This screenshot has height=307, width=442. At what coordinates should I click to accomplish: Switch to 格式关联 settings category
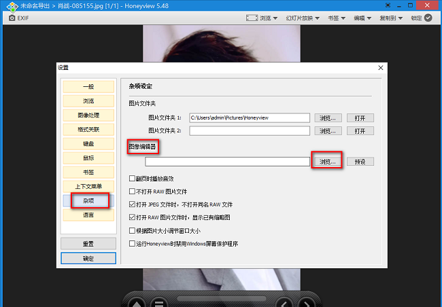(88, 130)
